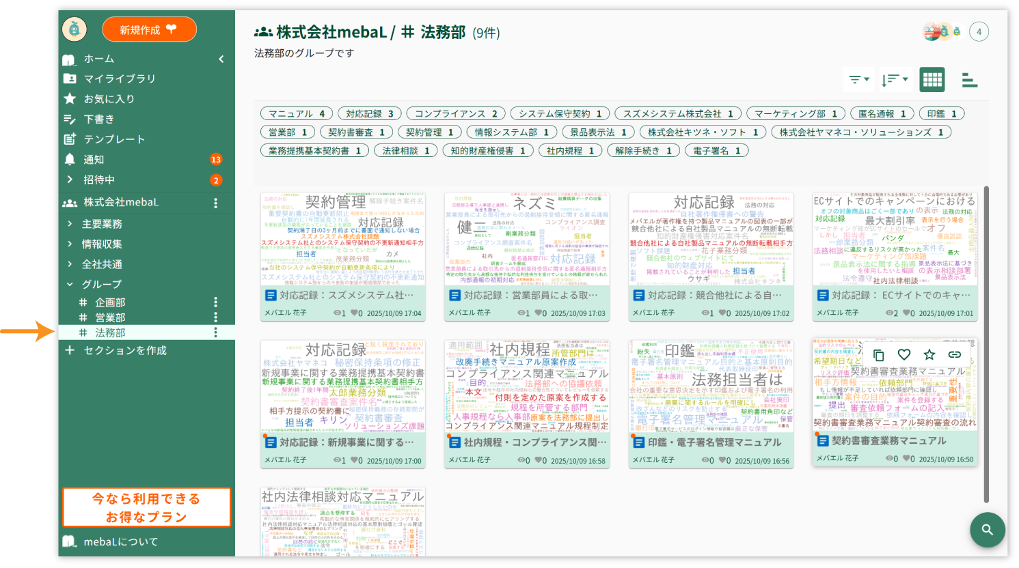Duplicate the hovered card with copy icon
1019x568 pixels.
click(879, 355)
